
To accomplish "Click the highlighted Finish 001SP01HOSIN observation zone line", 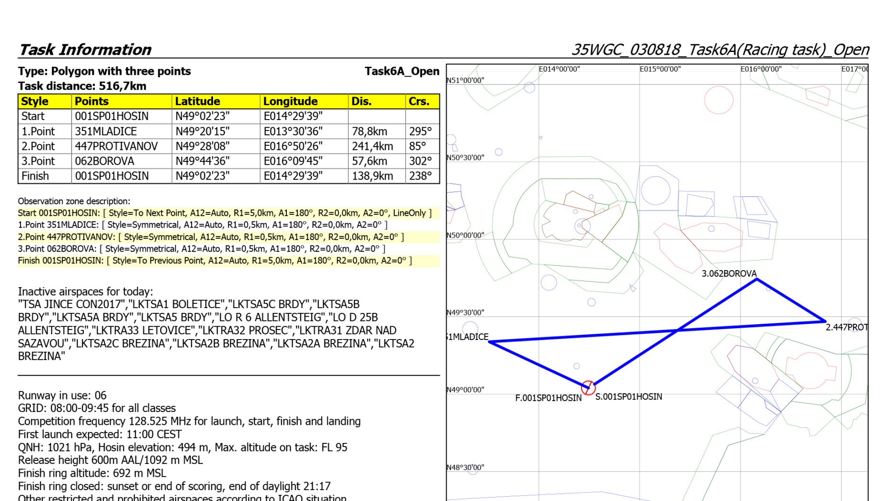I will tap(214, 261).
